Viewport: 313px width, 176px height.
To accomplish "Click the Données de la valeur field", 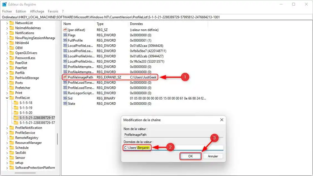I will tap(173, 148).
